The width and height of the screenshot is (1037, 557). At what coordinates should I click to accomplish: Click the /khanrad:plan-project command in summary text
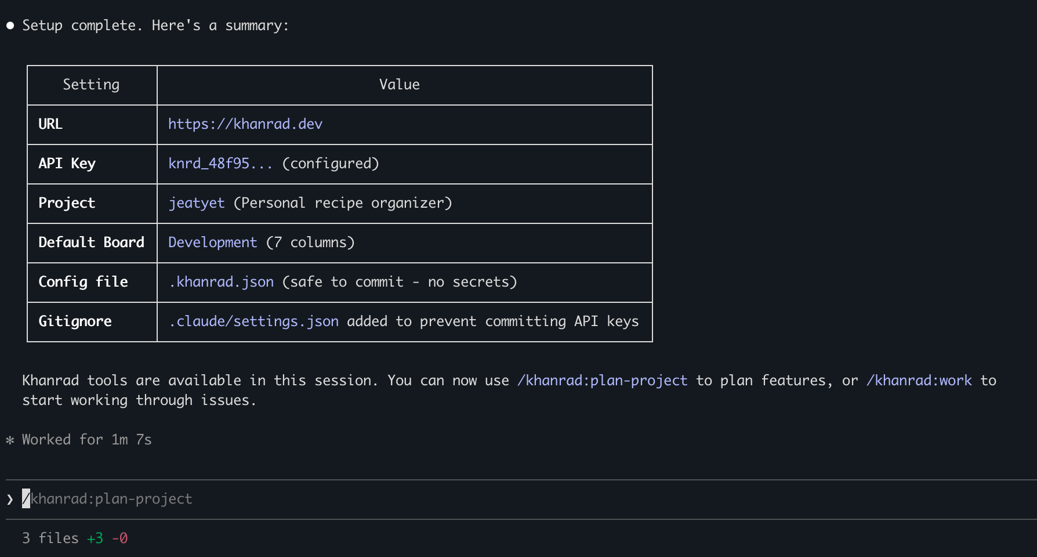tap(602, 381)
